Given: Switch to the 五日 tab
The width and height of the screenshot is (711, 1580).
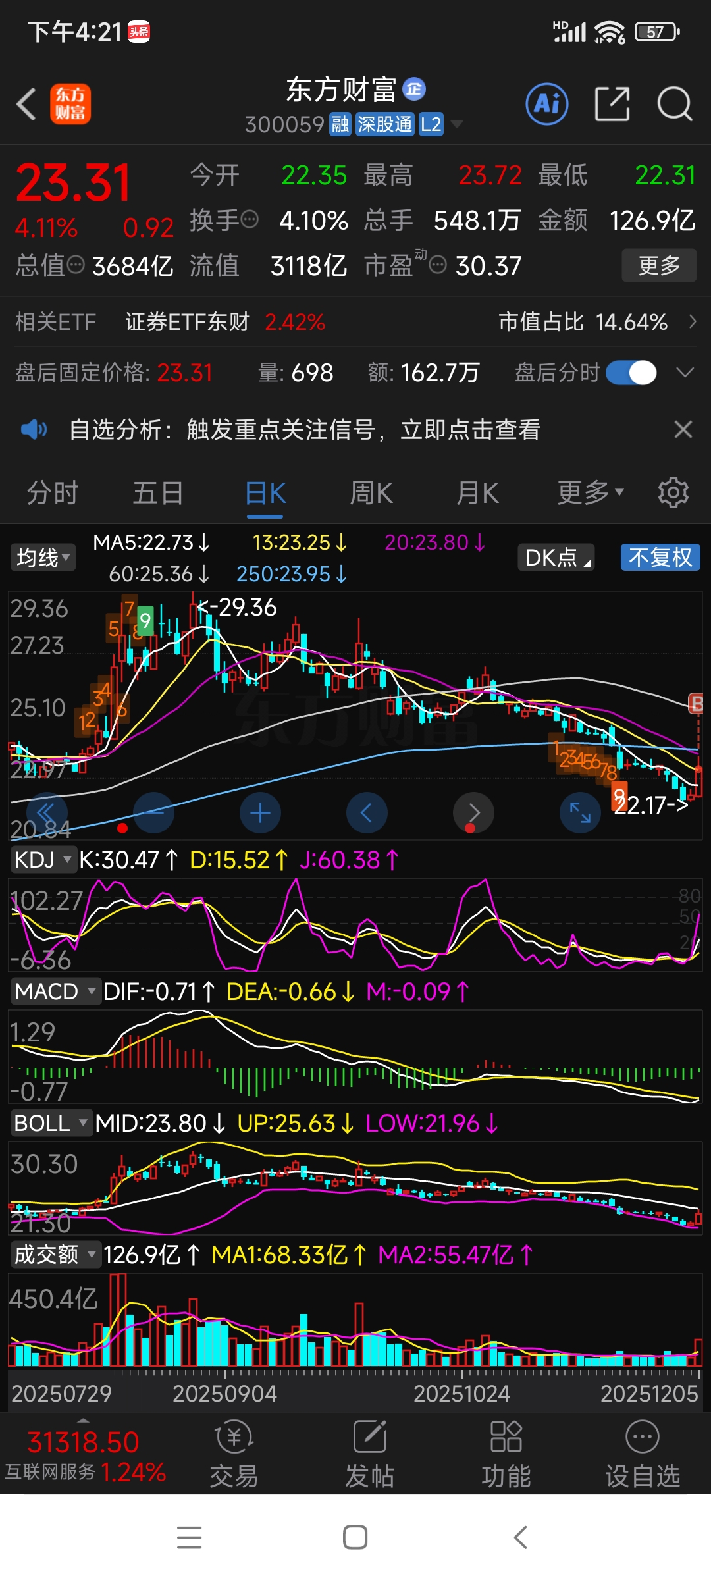Looking at the screenshot, I should click(x=158, y=492).
